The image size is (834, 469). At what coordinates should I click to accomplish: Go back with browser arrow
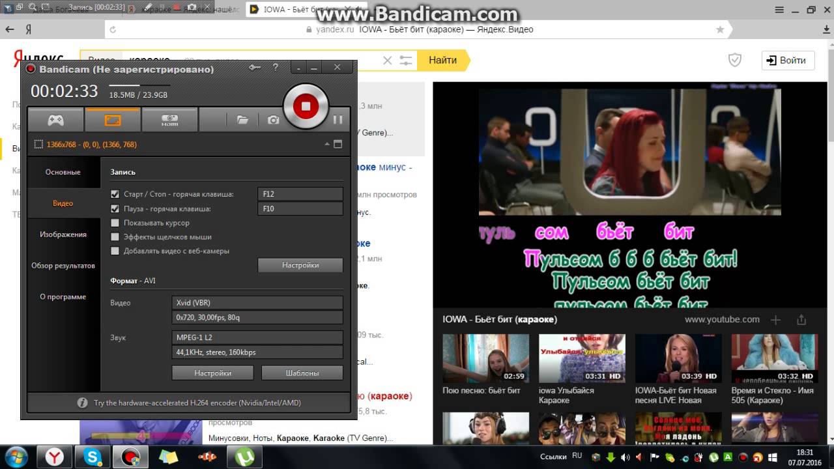click(9, 29)
